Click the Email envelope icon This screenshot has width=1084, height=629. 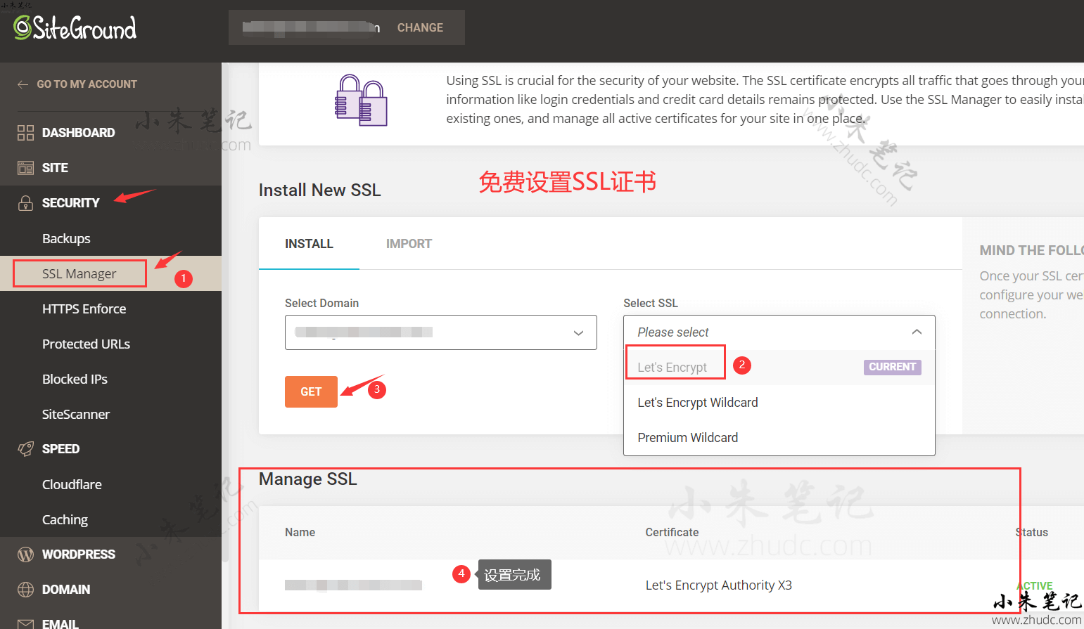25,623
